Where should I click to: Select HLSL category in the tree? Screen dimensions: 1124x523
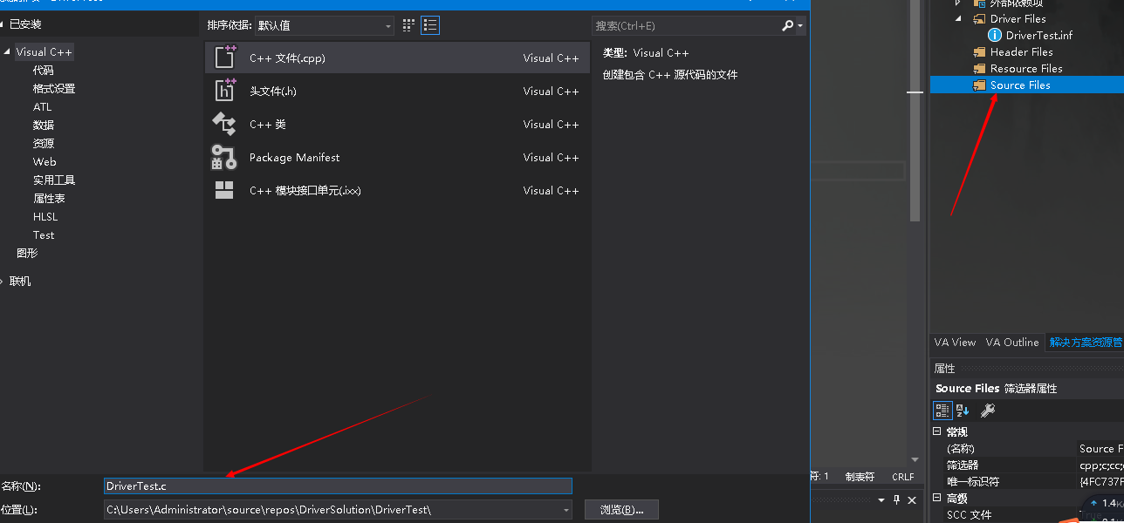[45, 217]
